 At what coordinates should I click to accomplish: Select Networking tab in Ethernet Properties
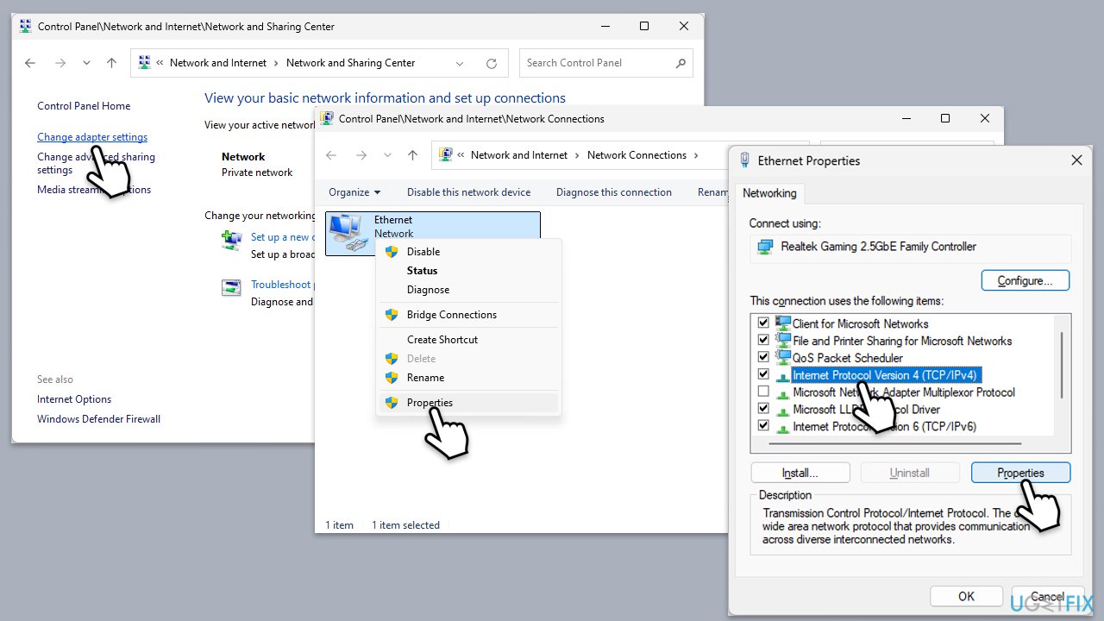770,193
